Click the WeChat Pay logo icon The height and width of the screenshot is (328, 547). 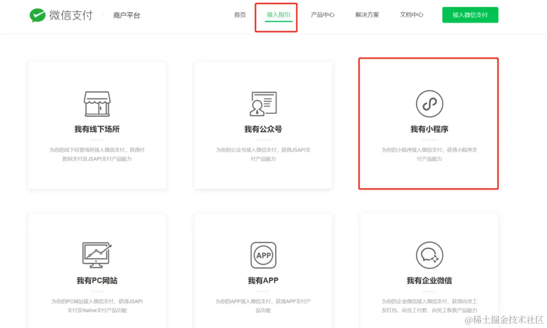click(37, 15)
